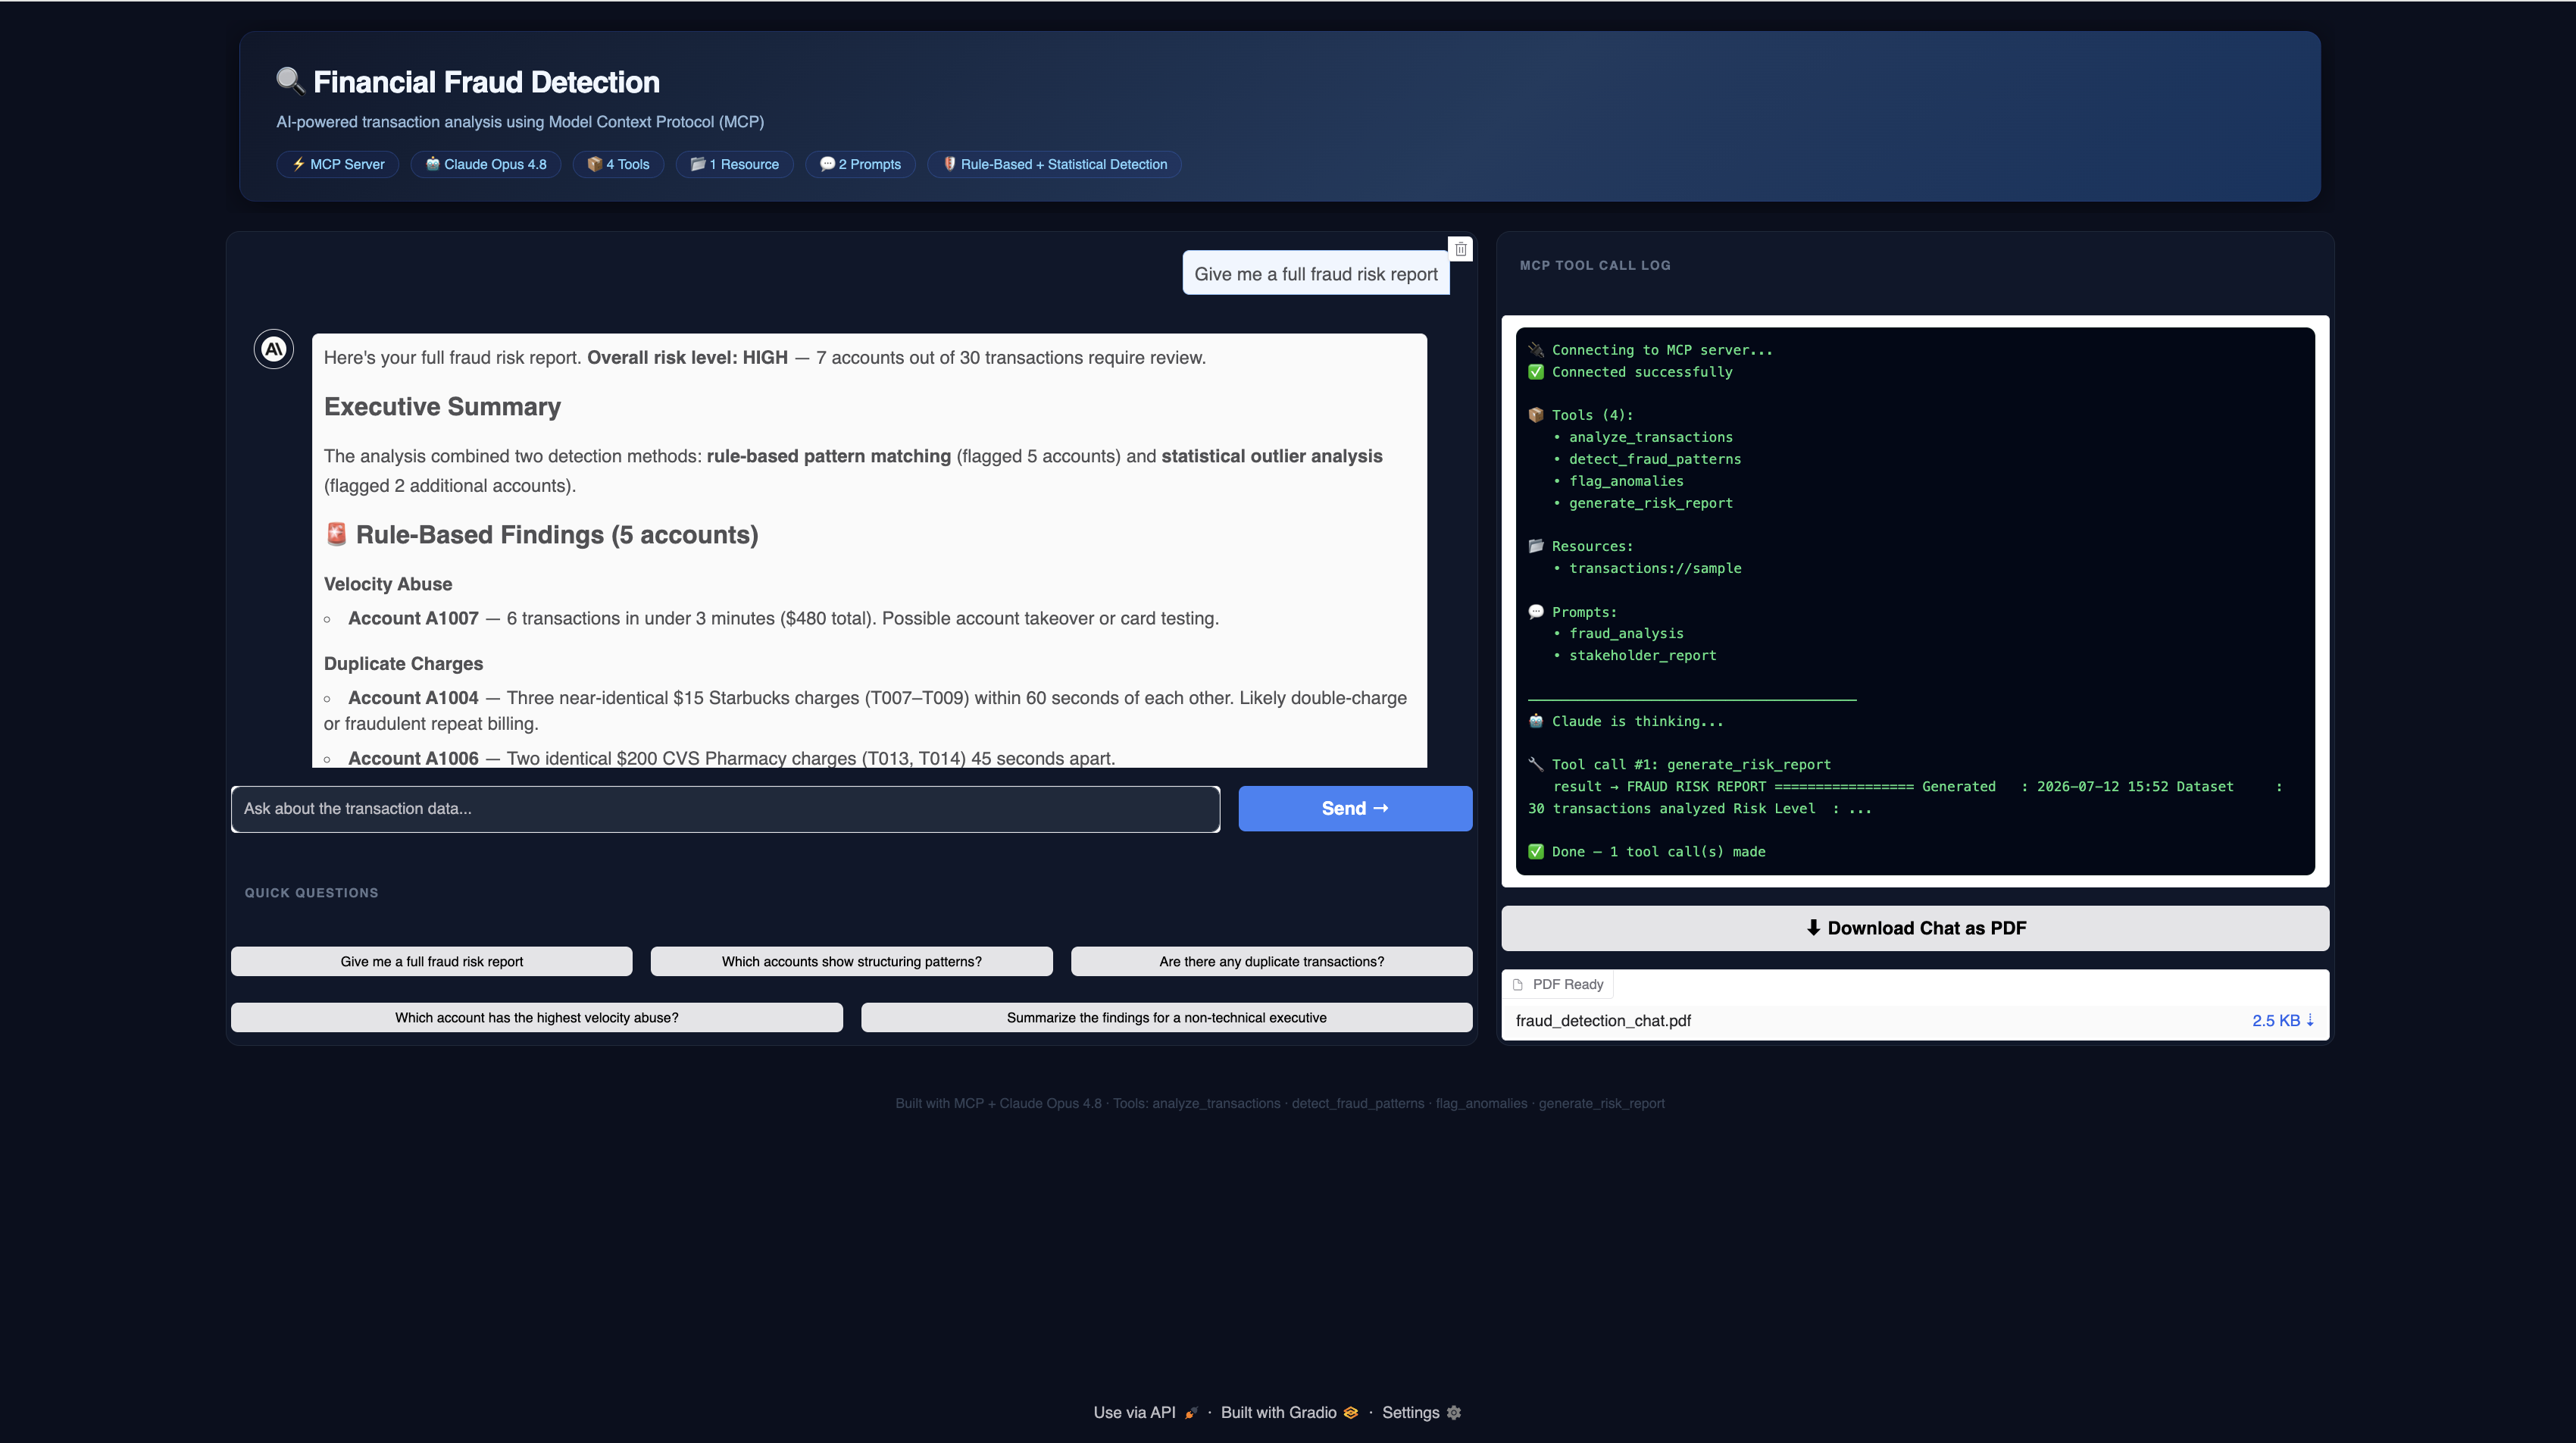Open the Built with Gradio link

pyautogui.click(x=1289, y=1412)
